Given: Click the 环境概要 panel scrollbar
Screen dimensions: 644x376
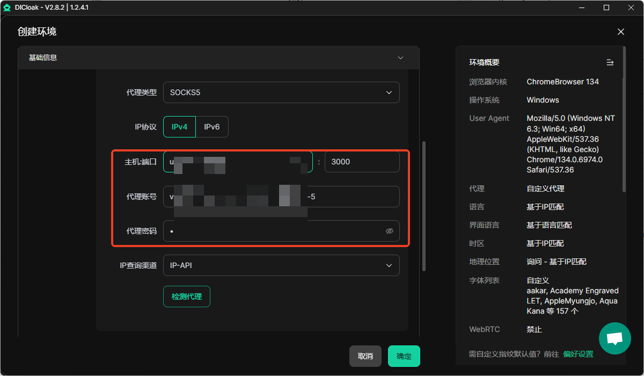Looking at the screenshot, I should tap(624, 118).
